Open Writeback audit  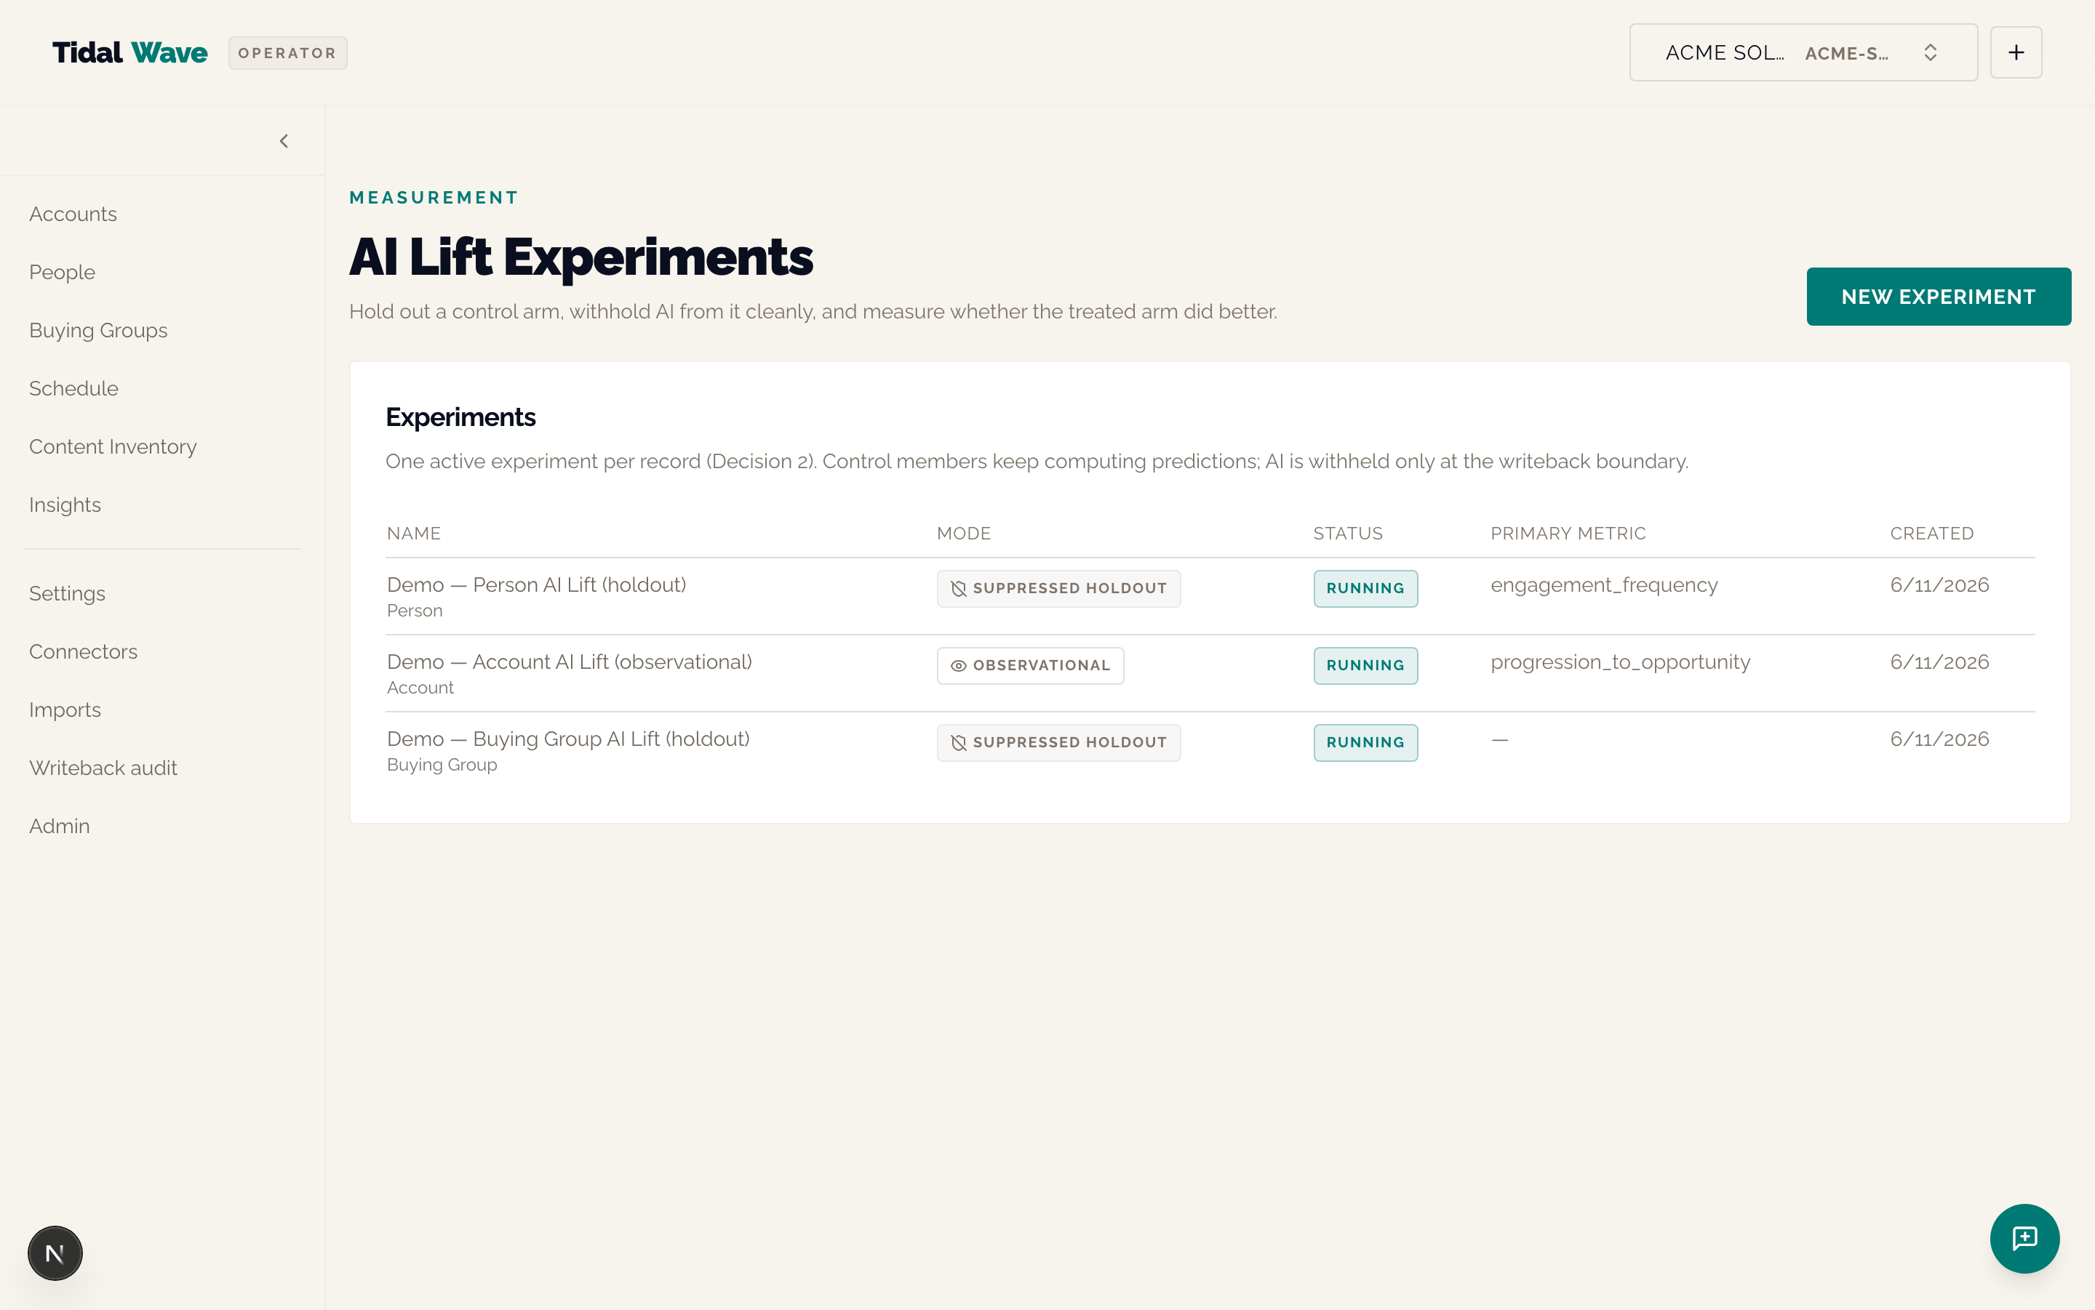tap(103, 768)
